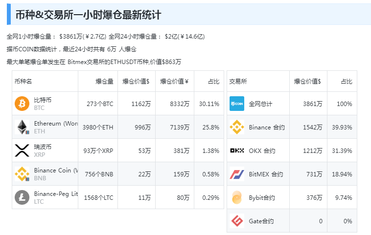The width and height of the screenshot is (371, 235).
Task: Click the Binance exchange logo icon
Action: (x=237, y=127)
